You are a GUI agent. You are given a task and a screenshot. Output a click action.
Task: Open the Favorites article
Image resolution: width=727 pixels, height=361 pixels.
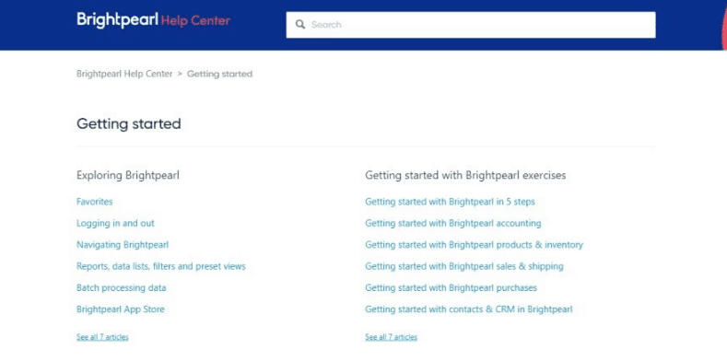[x=95, y=202]
